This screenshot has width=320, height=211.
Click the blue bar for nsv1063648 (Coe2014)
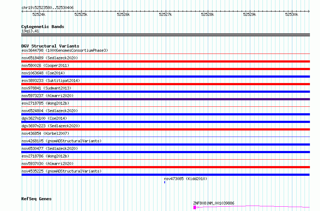tap(165, 77)
